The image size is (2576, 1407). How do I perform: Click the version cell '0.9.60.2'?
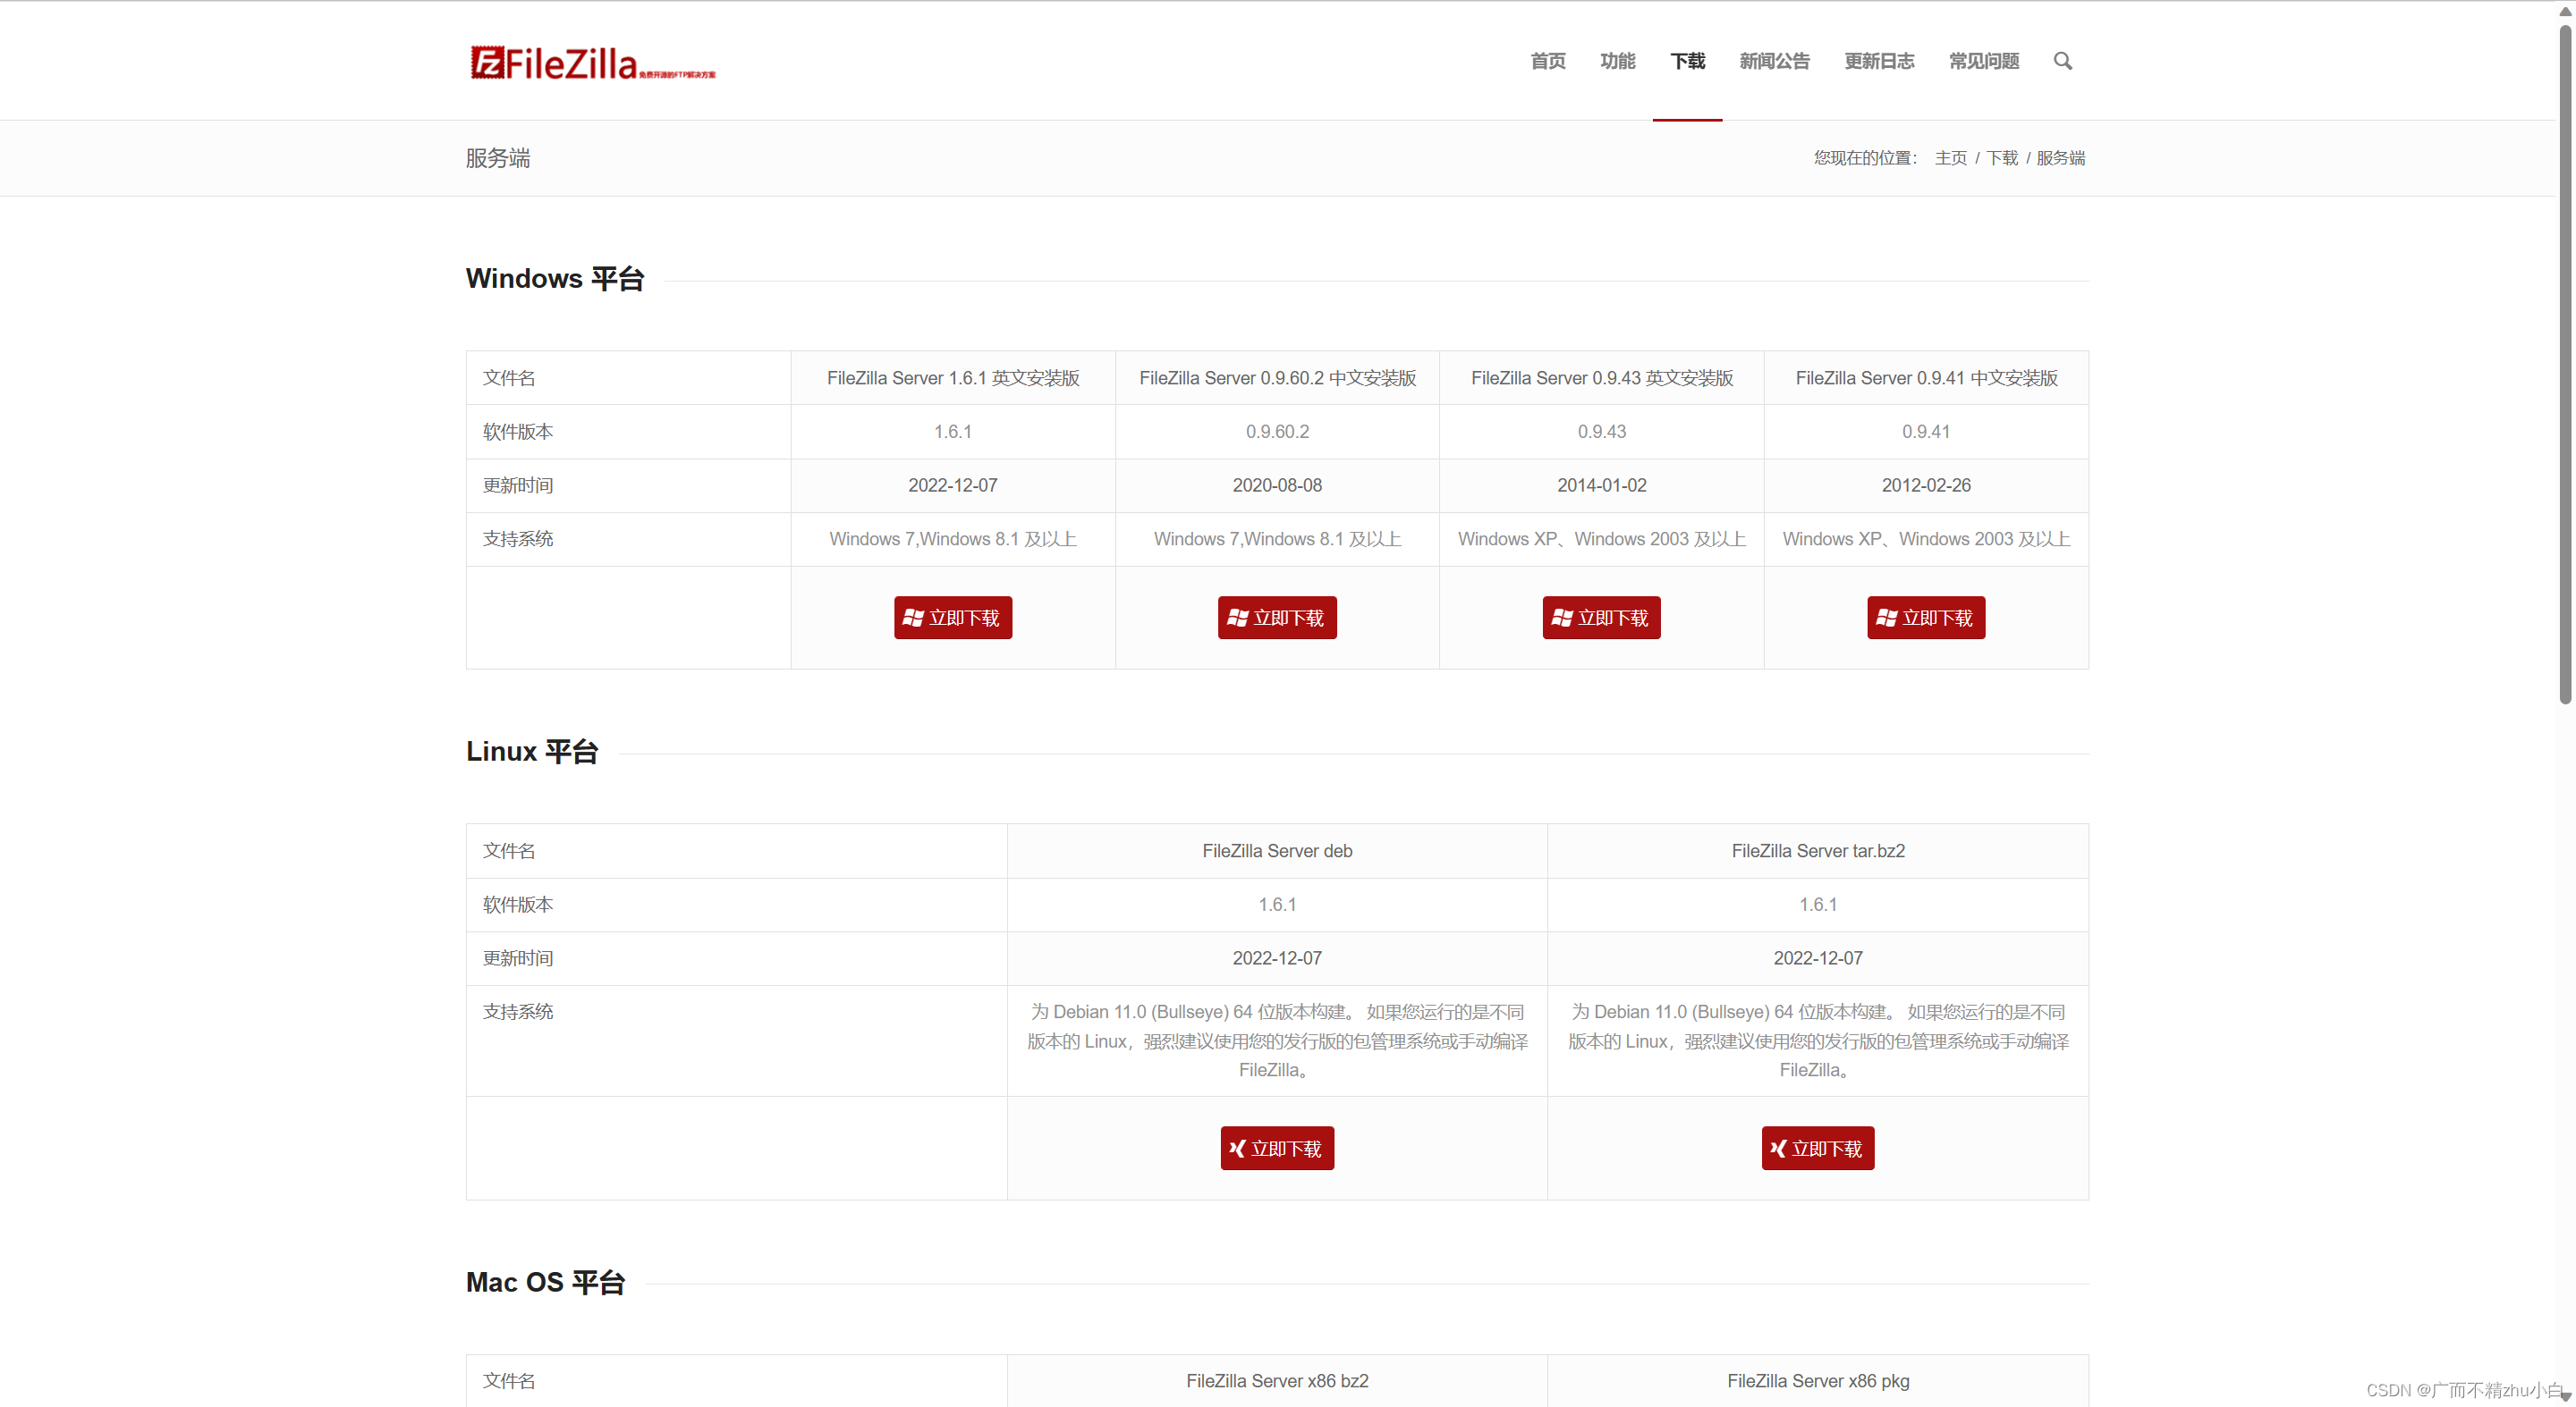pos(1277,432)
